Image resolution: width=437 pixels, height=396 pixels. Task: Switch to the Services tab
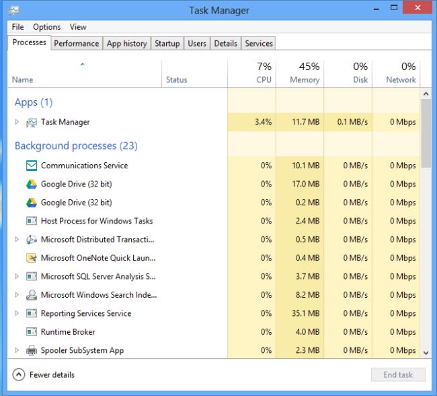[259, 44]
